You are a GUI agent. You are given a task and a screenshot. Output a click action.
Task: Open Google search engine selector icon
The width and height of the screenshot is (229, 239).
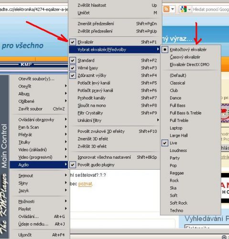[x=184, y=9]
